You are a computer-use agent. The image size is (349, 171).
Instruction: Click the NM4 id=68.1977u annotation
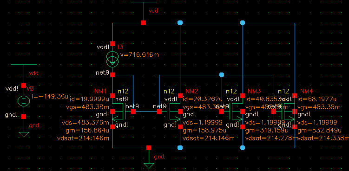[317, 99]
